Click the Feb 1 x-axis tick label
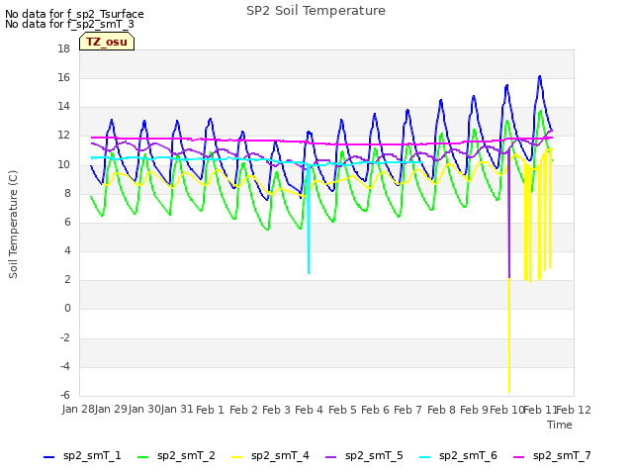This screenshot has width=633, height=475. (x=210, y=410)
